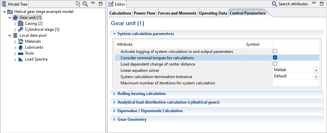Click the Gear unit [1] node icon
This screenshot has width=327, height=133.
pyautogui.click(x=15, y=18)
